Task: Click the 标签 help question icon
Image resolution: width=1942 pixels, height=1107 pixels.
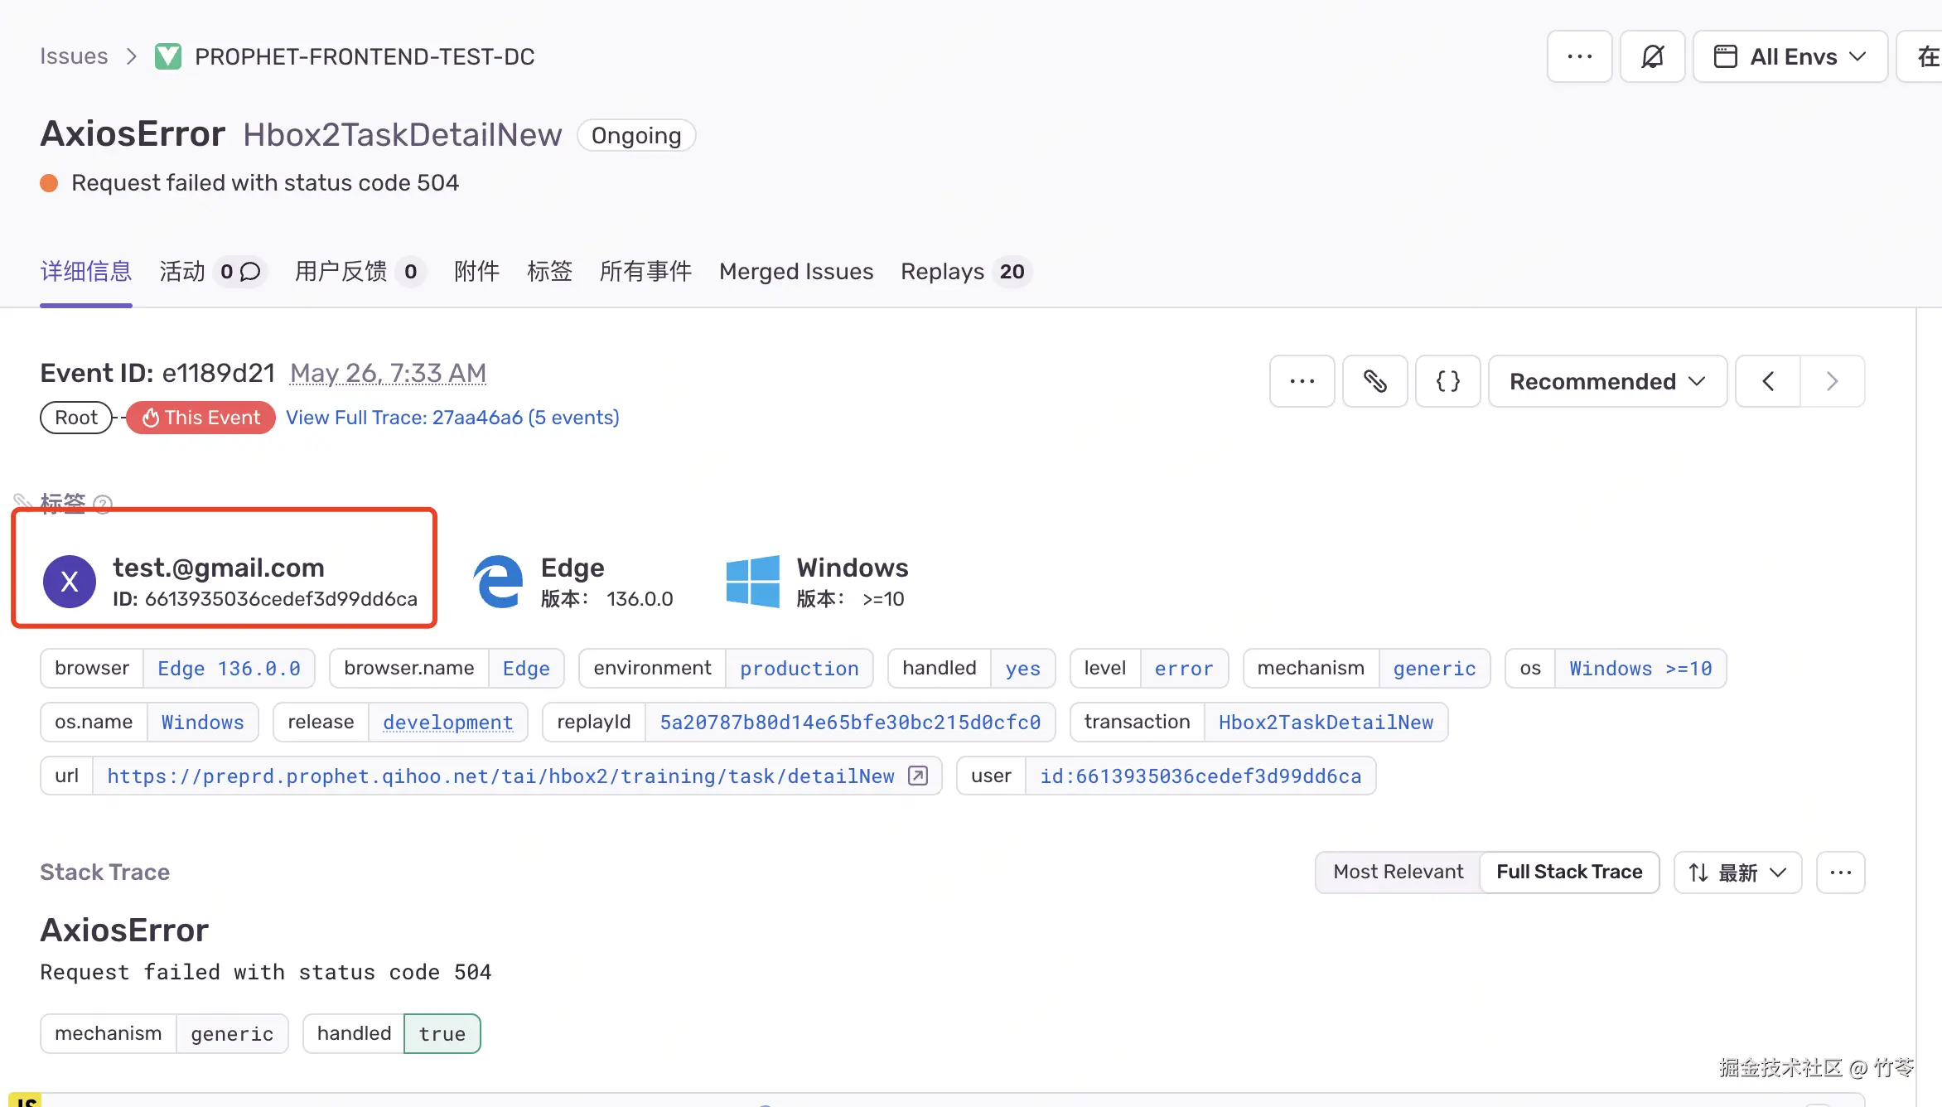Action: [103, 504]
